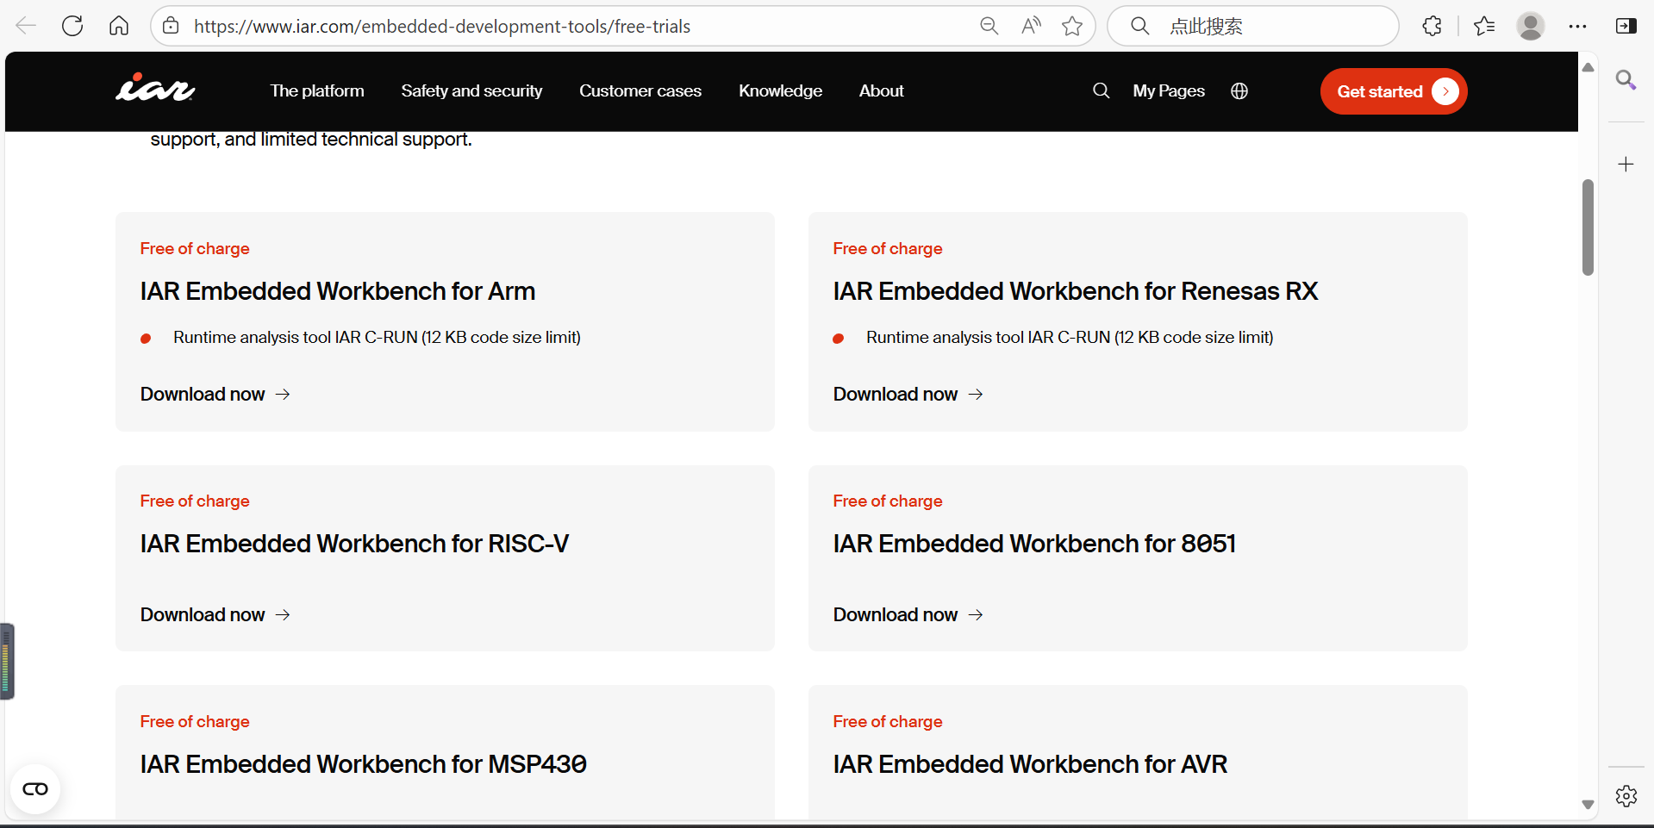1654x828 pixels.
Task: Open Customer cases menu item
Action: [x=640, y=90]
